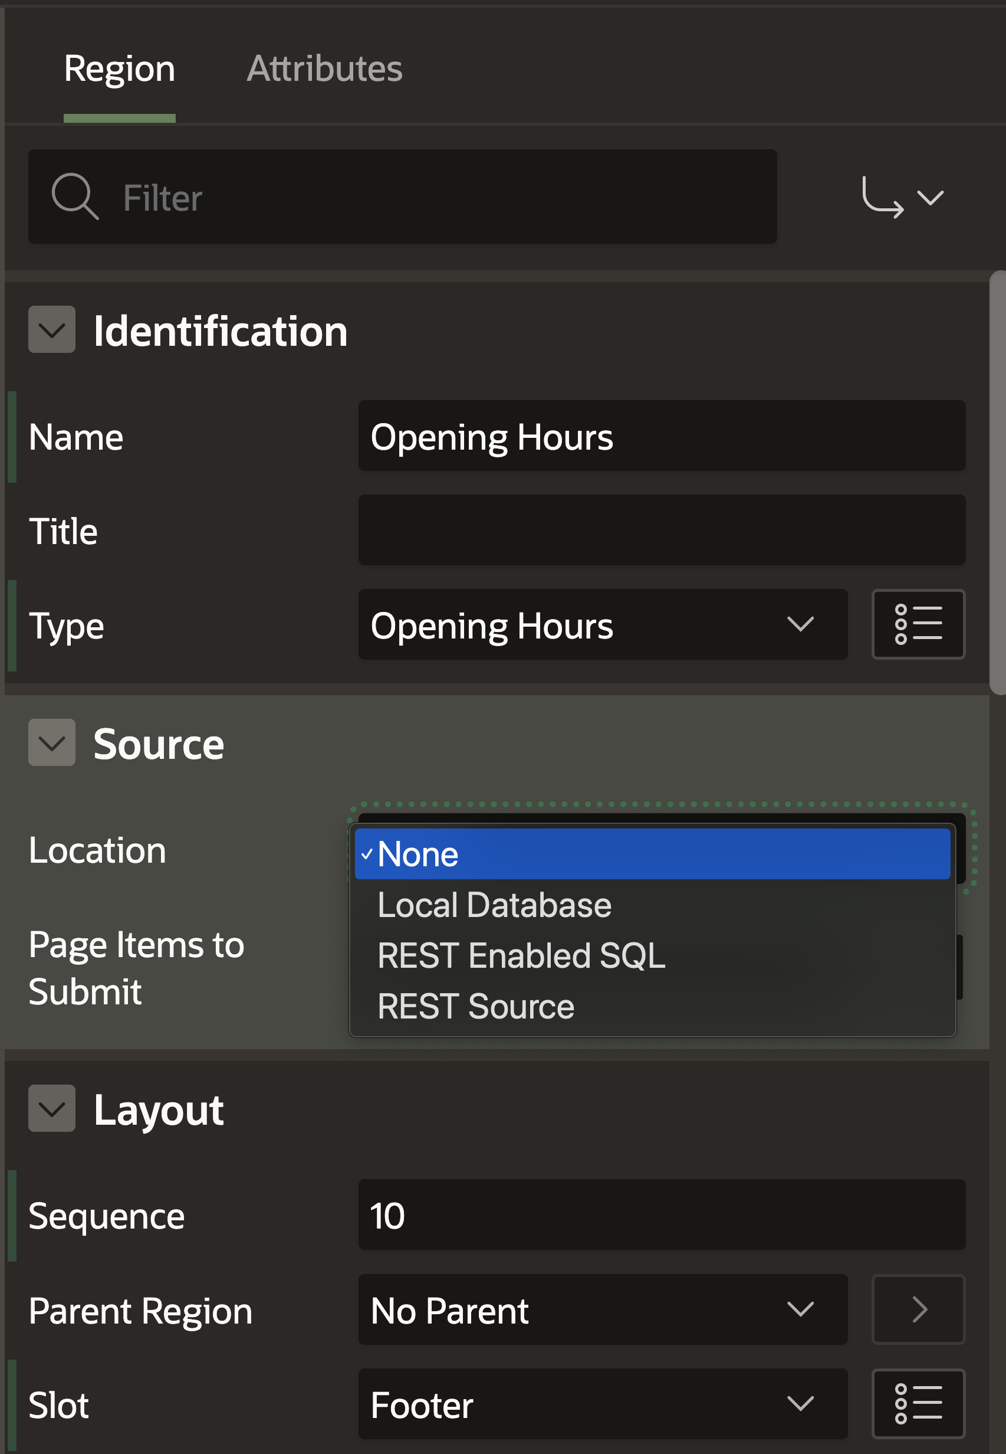The image size is (1006, 1454).
Task: Select the None location option
Action: point(652,854)
